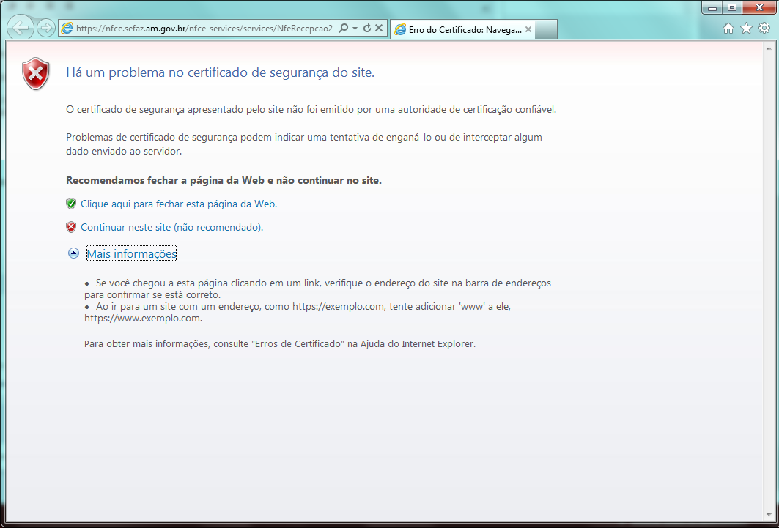Click the Internet Explorer page icon in address bar
Viewport: 779px width, 528px height.
tap(67, 29)
